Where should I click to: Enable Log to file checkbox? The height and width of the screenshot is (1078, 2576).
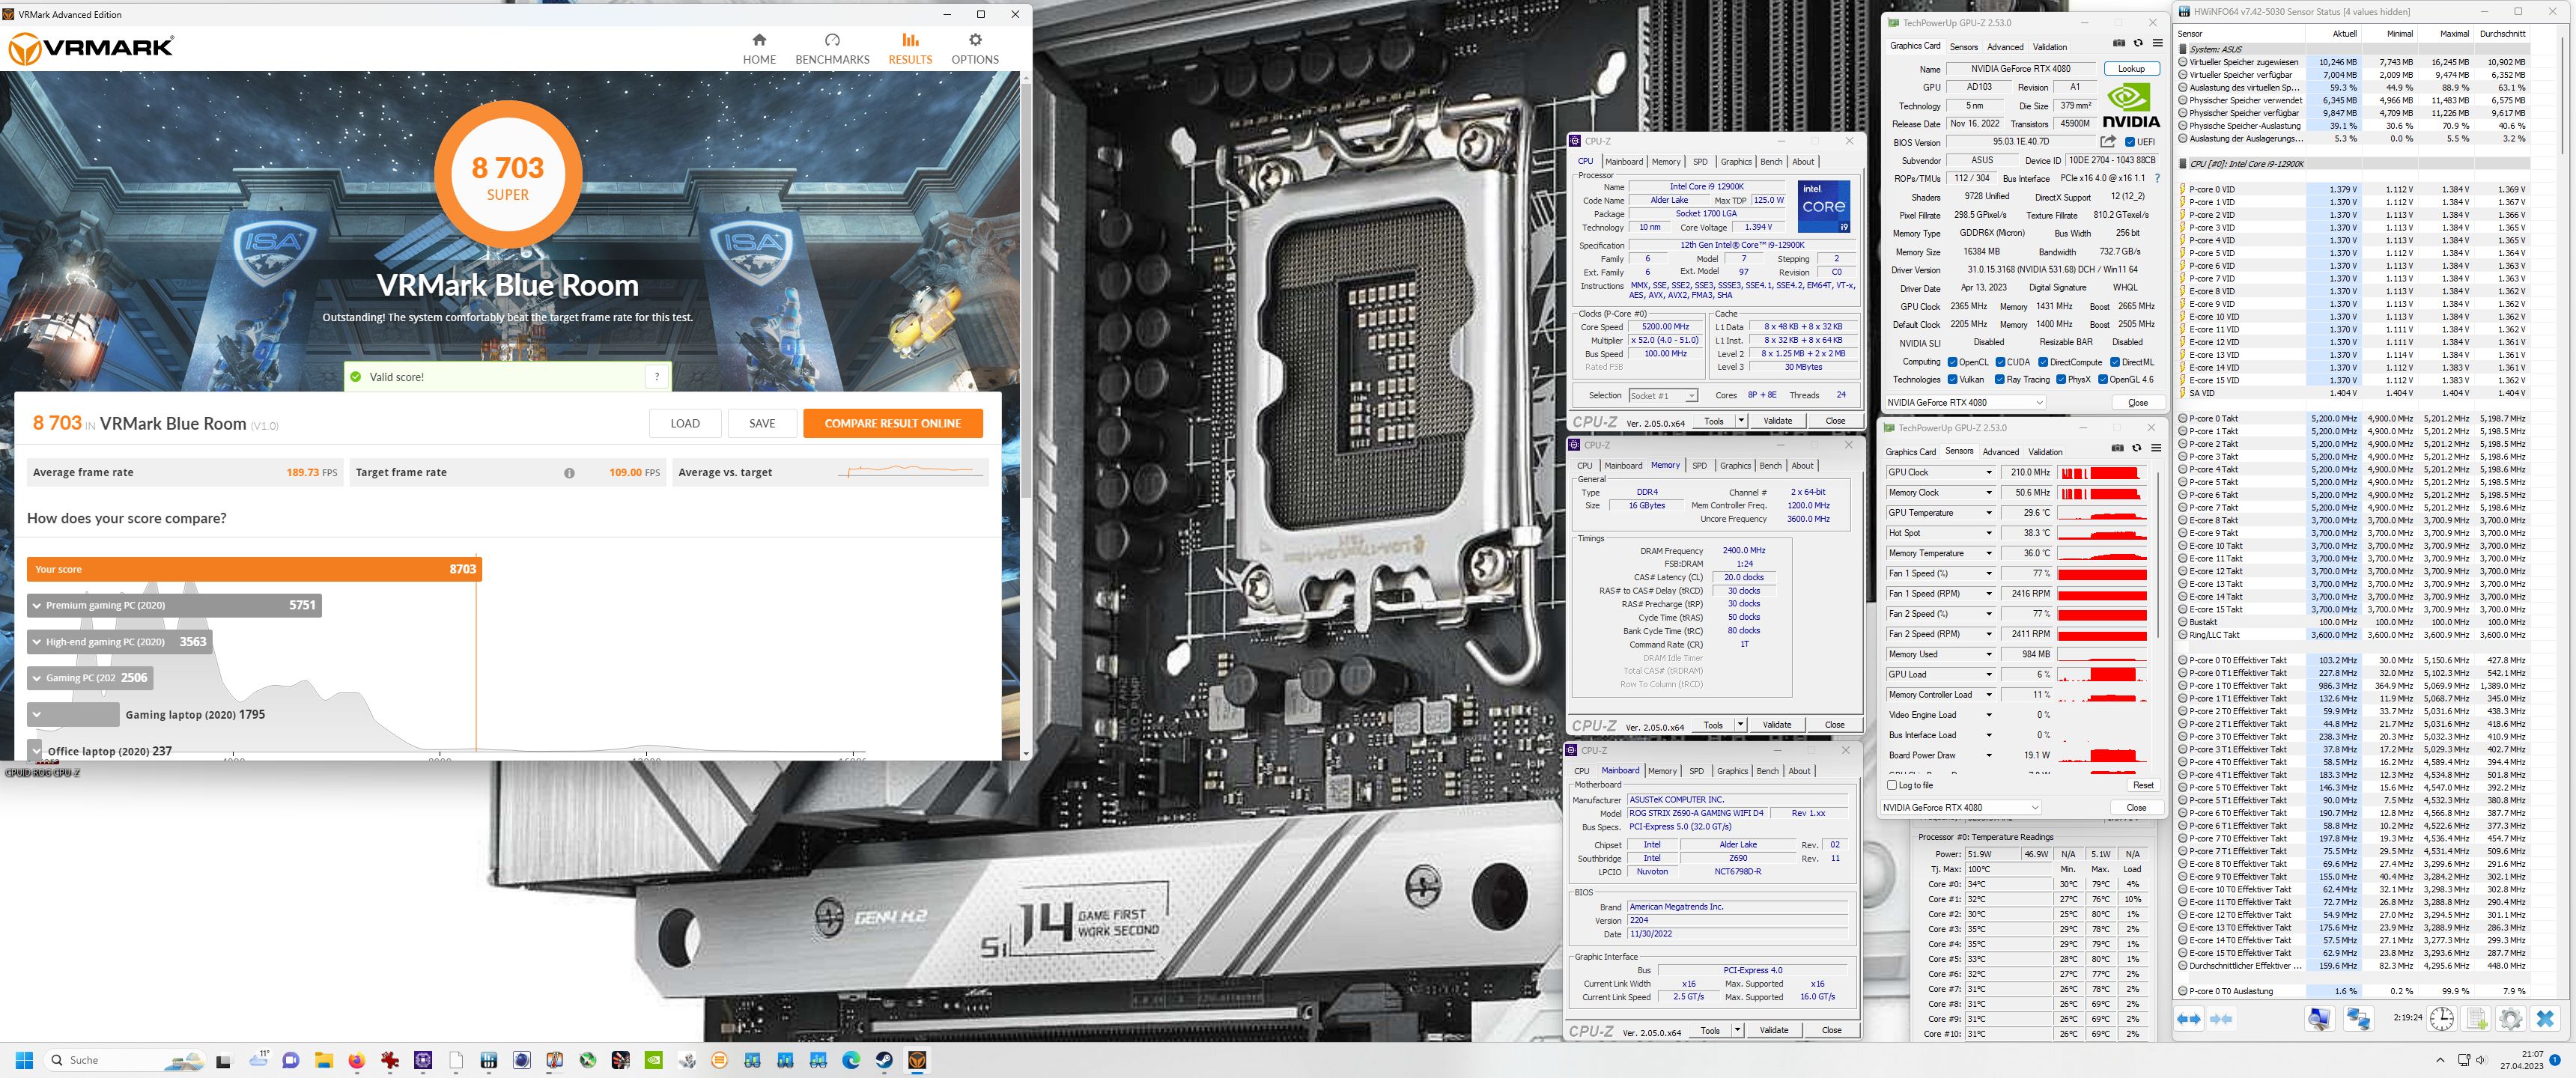[1892, 785]
